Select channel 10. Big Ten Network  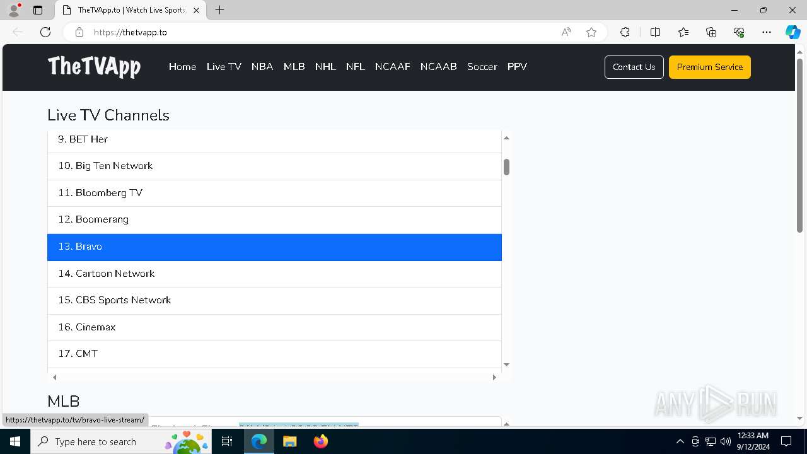pyautogui.click(x=274, y=166)
